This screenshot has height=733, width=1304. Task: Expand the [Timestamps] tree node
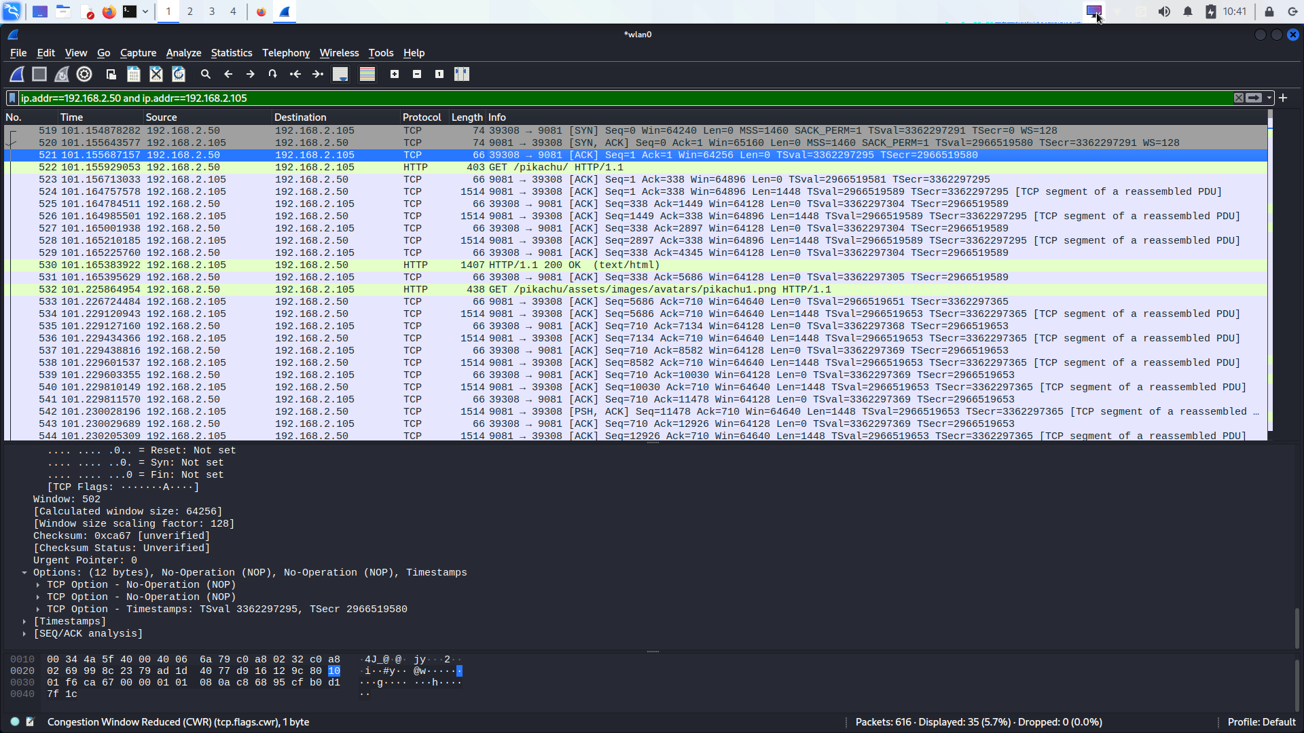[x=24, y=622]
